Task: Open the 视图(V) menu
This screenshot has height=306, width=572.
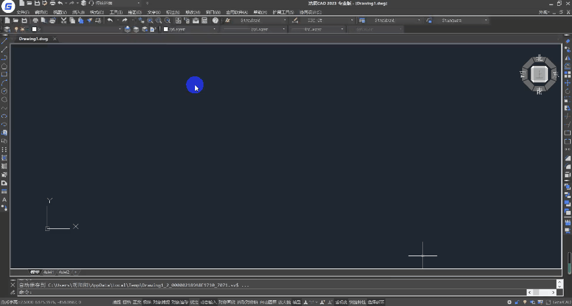Action: (x=60, y=12)
